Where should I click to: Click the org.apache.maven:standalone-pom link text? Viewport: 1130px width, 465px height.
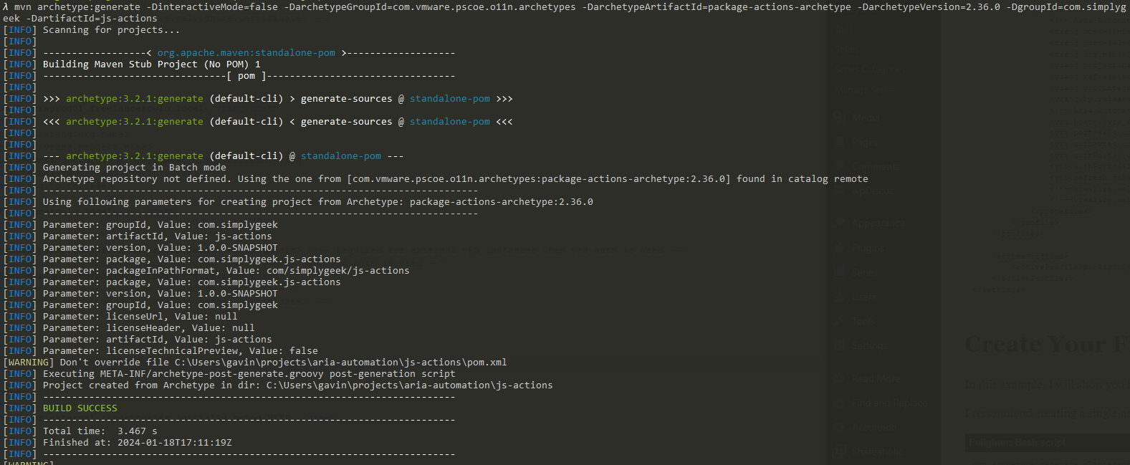pos(246,53)
